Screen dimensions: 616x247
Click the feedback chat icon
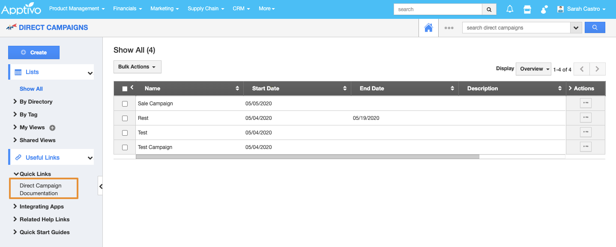pyautogui.click(x=543, y=9)
